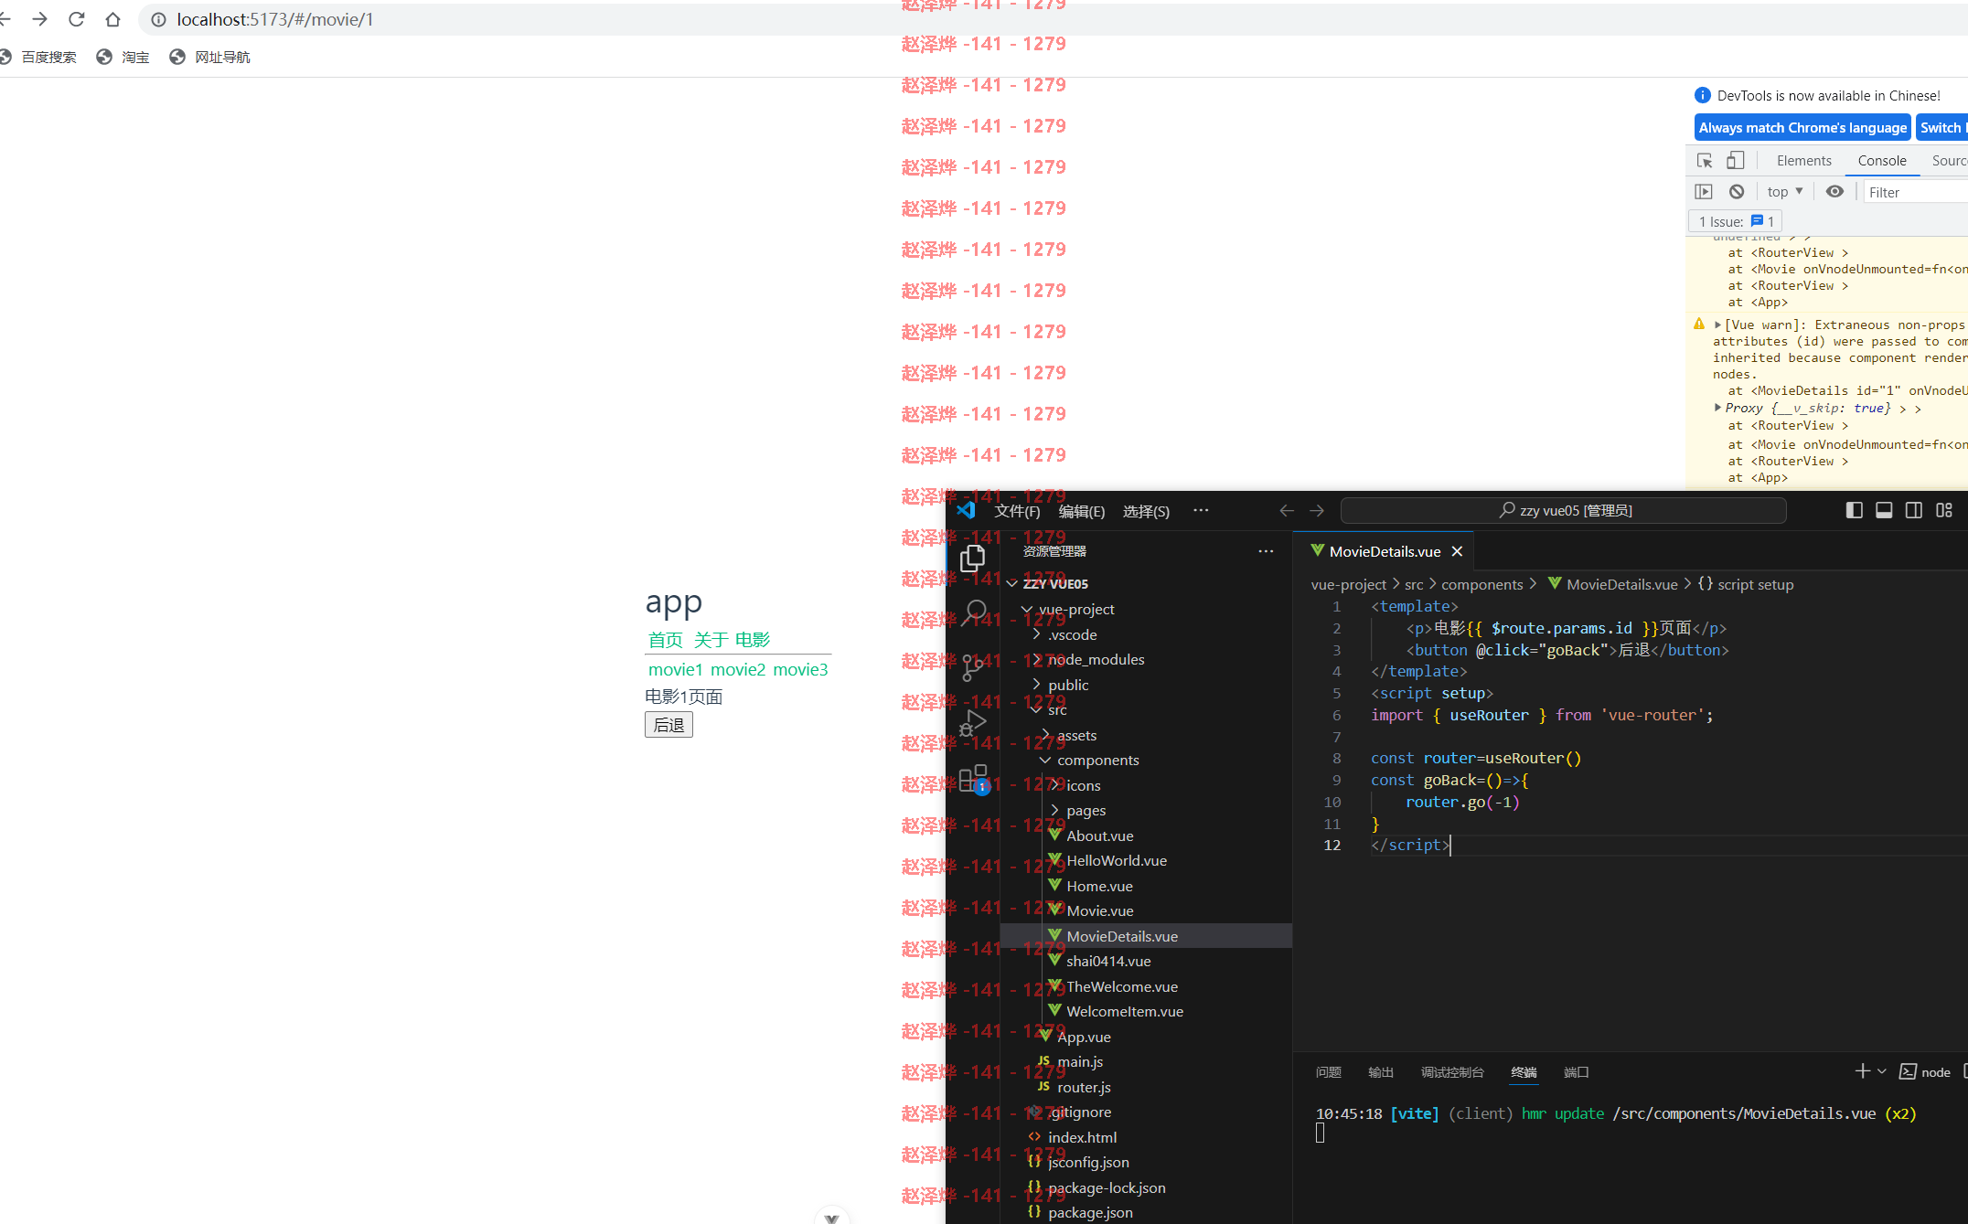Switch to DevTools Console tab
Image resolution: width=1968 pixels, height=1224 pixels.
click(x=1882, y=161)
